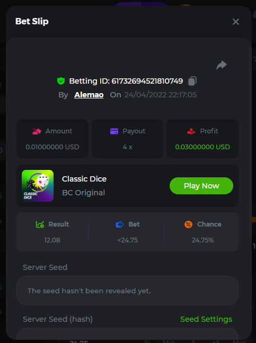
Task: Click the green verified shield icon
Action: click(x=61, y=81)
